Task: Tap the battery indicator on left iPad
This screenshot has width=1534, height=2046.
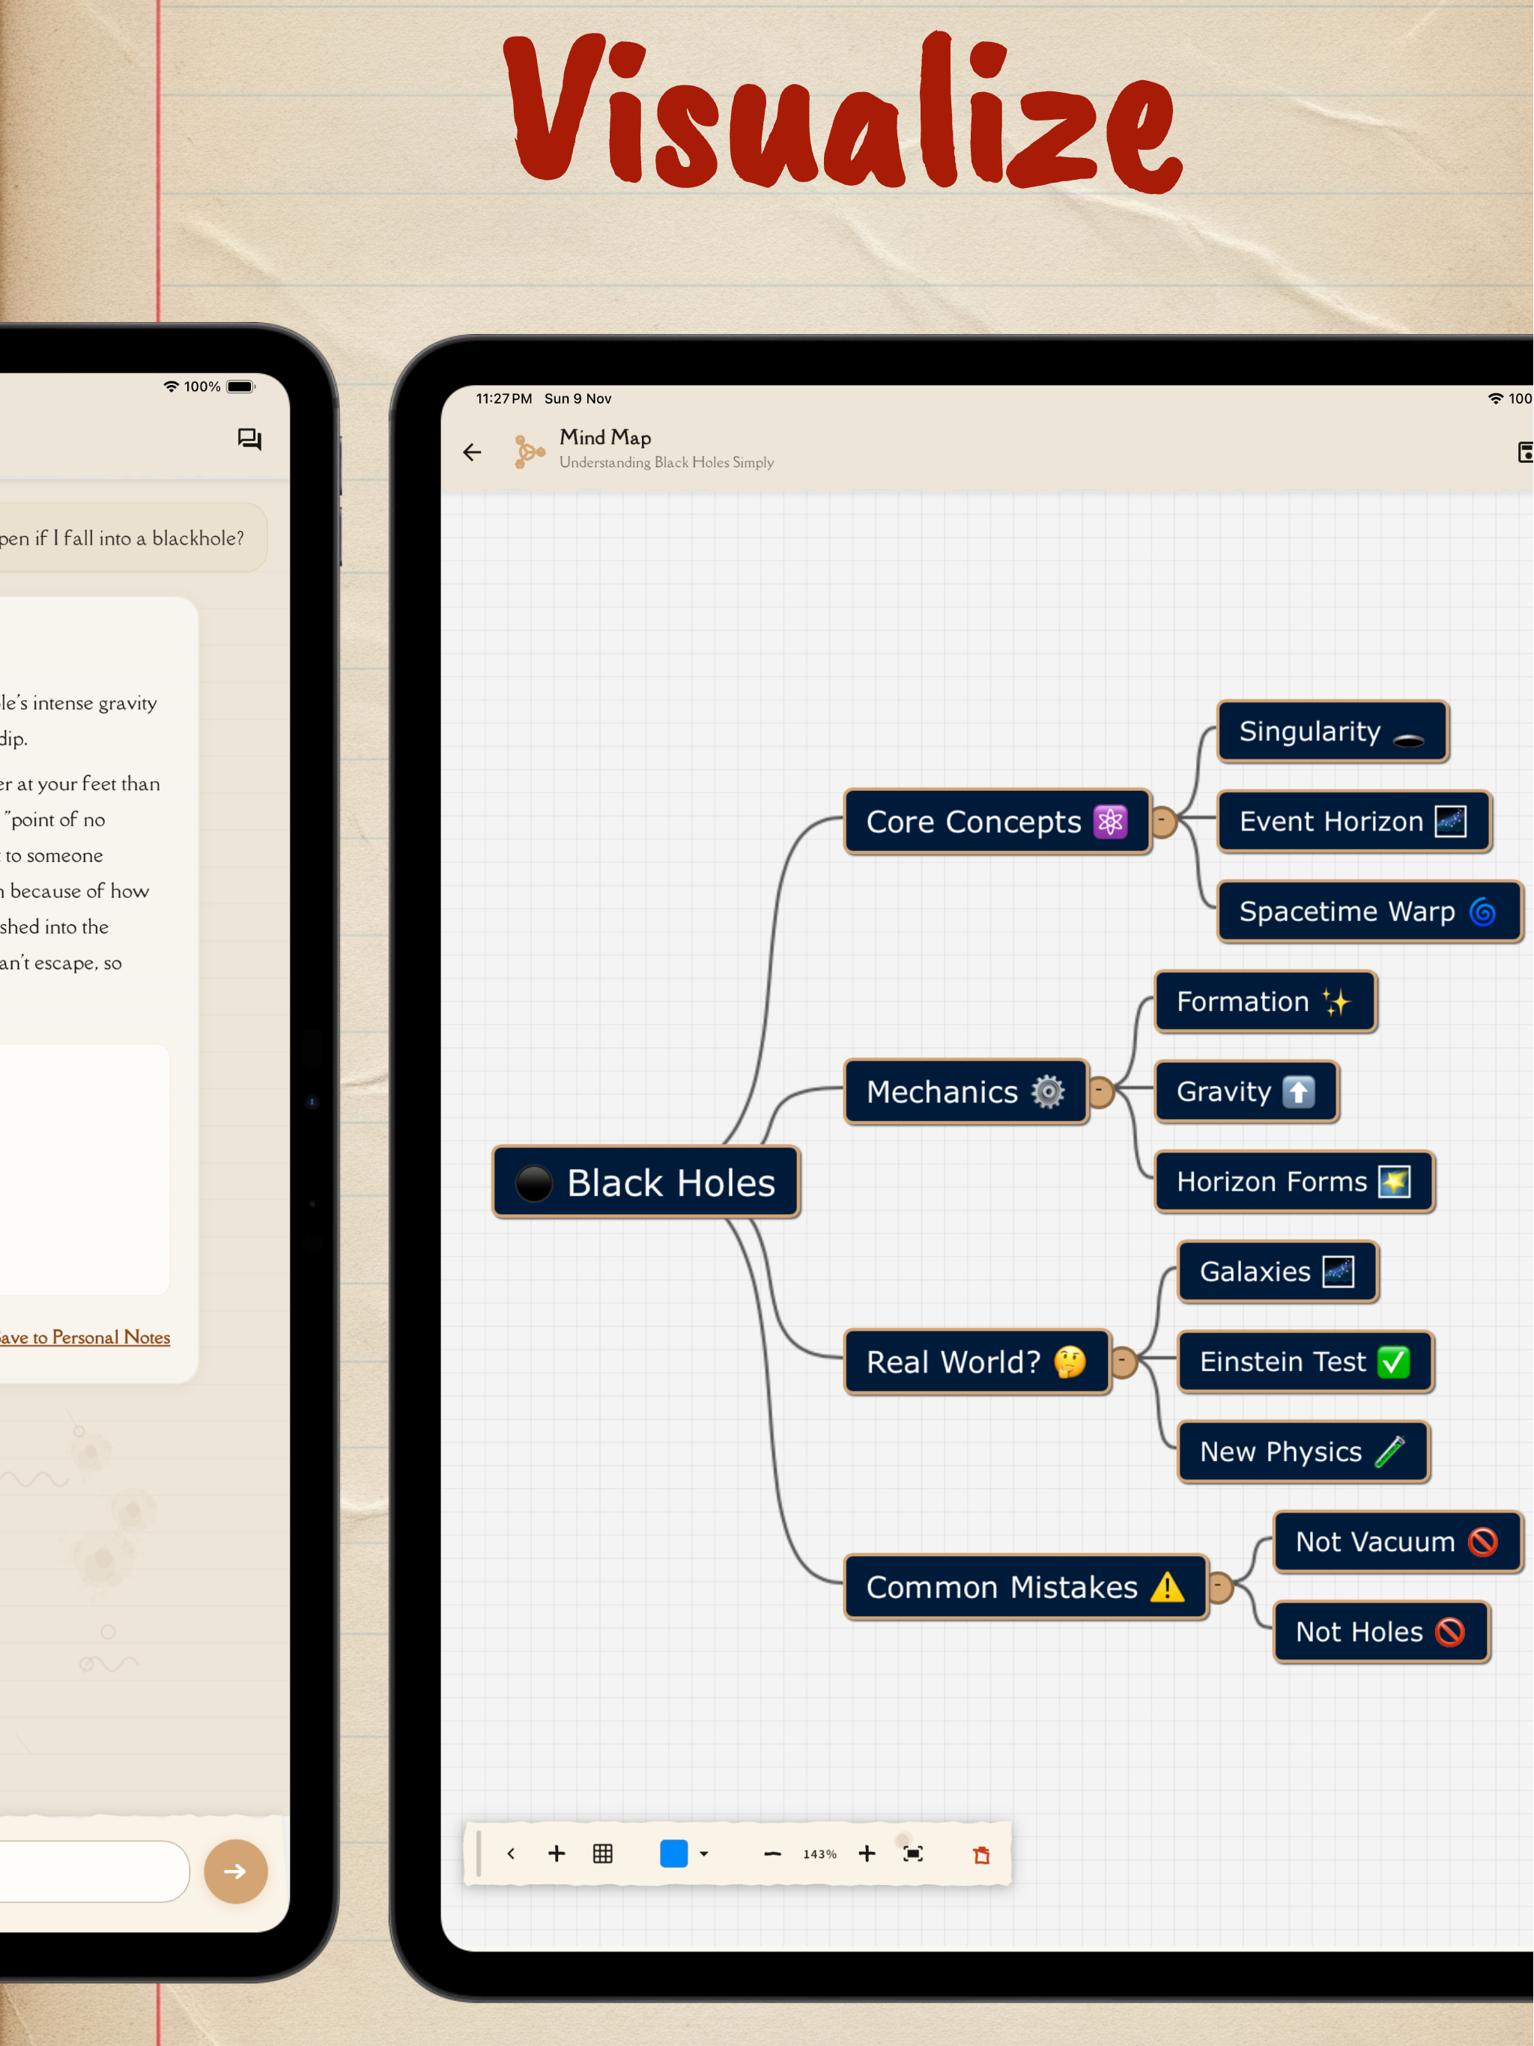Action: tap(240, 386)
